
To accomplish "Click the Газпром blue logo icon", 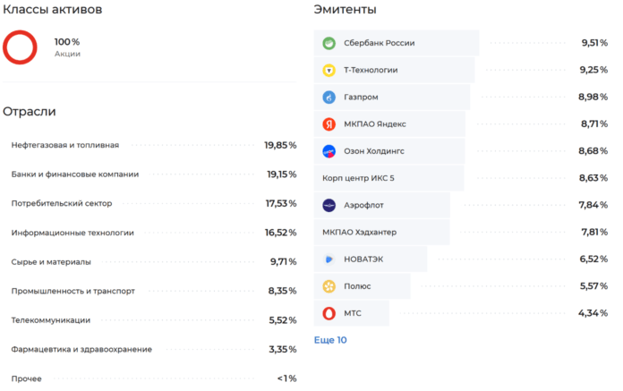I will click(x=329, y=97).
